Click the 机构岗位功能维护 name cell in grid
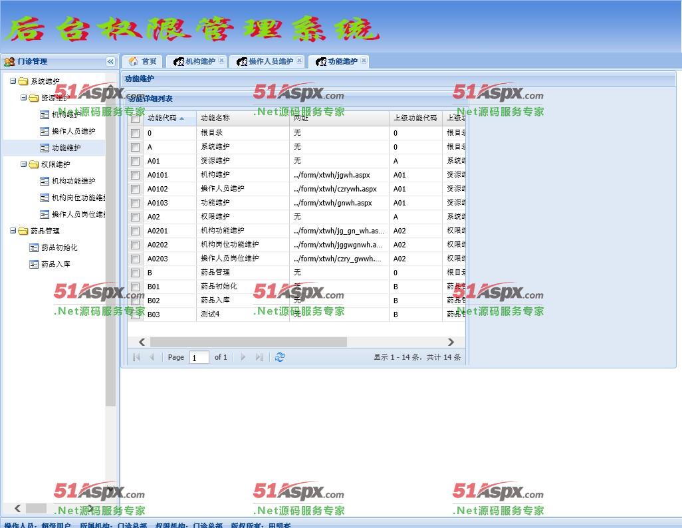Viewport: 682px width, 528px height. pos(243,245)
